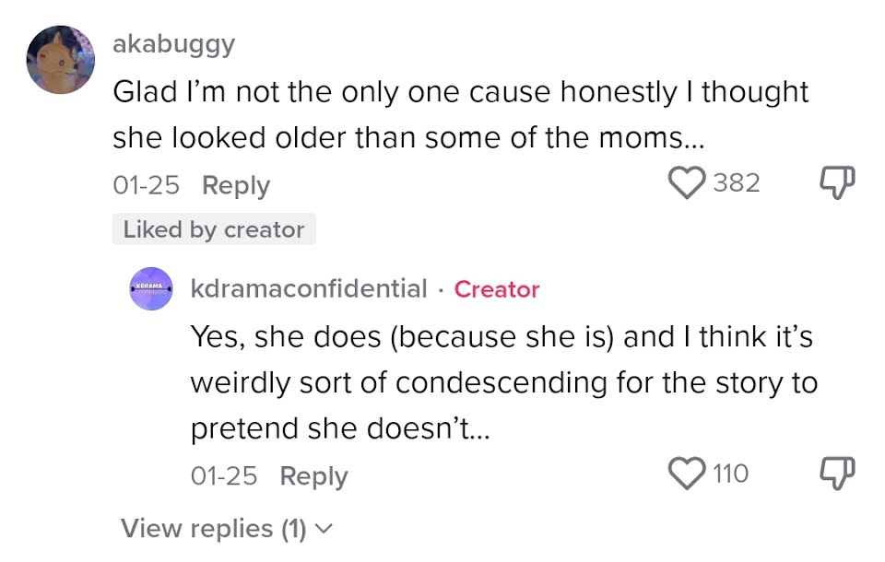The image size is (885, 562).
Task: Open akabuggy's profile picture
Action: click(62, 60)
